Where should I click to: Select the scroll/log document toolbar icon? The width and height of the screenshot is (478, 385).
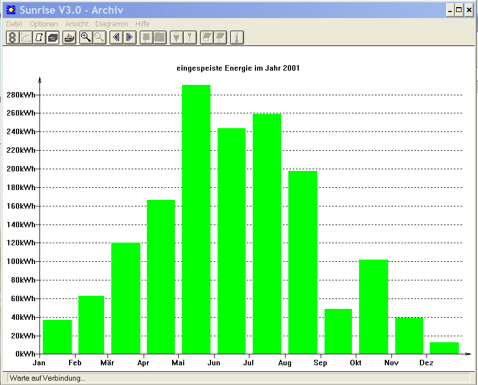click(x=39, y=37)
